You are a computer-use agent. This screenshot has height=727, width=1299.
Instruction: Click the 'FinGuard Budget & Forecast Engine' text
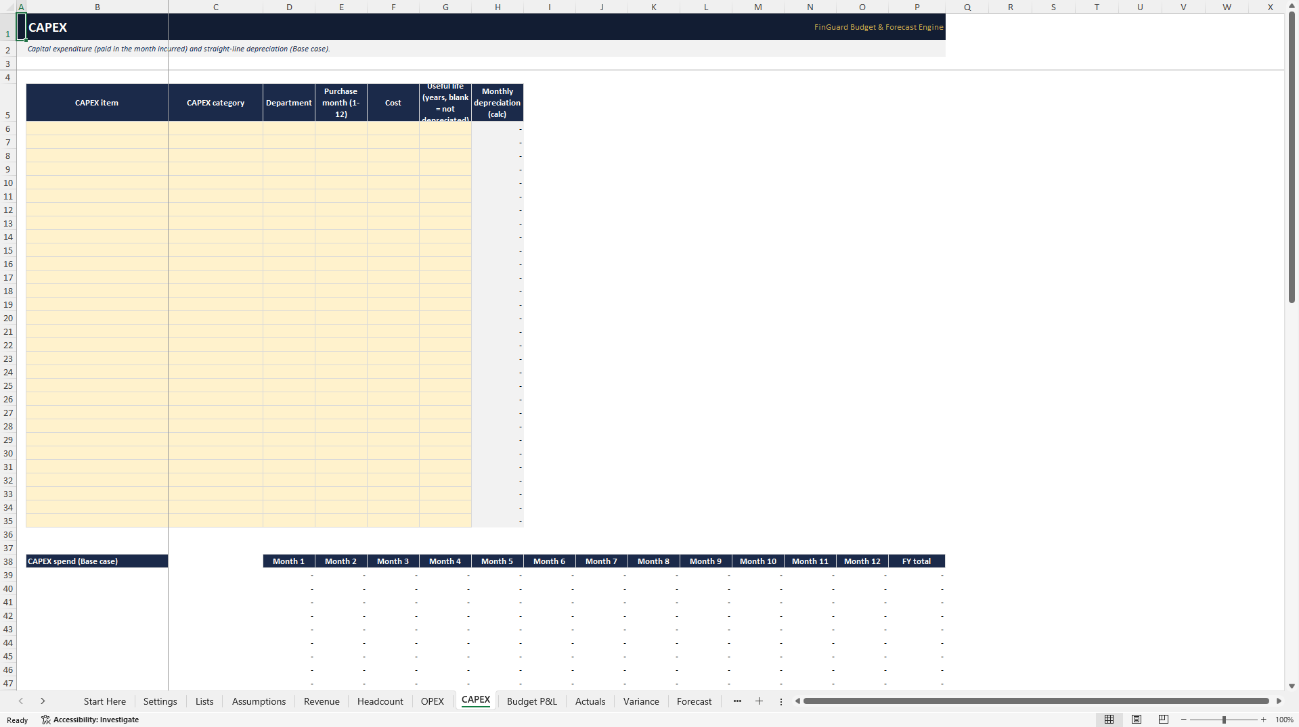[879, 27]
